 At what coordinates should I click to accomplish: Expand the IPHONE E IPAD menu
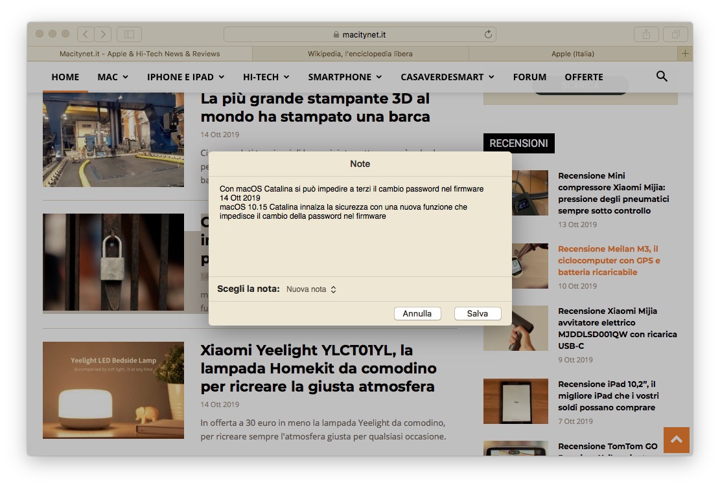point(185,77)
